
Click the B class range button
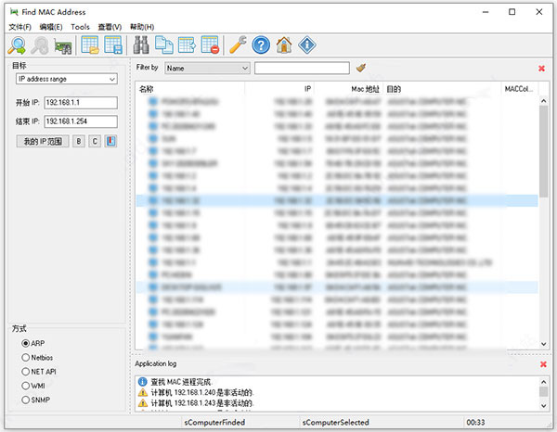click(x=79, y=141)
